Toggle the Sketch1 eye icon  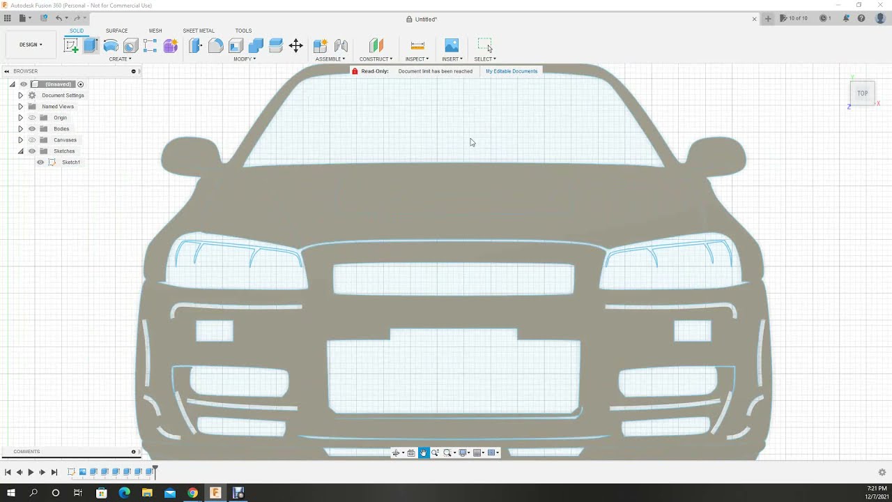point(40,162)
